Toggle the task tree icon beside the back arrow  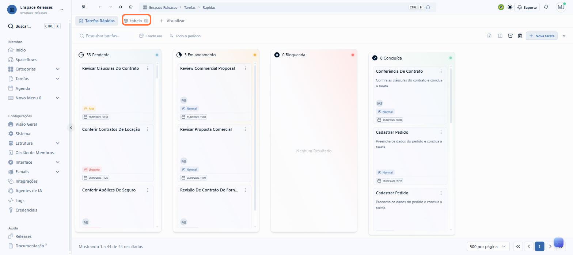[x=84, y=7]
